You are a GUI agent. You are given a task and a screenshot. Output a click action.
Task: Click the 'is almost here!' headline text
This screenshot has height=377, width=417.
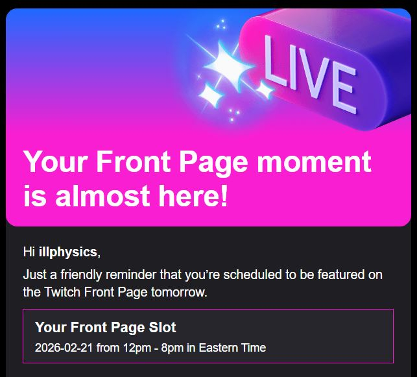click(x=126, y=195)
